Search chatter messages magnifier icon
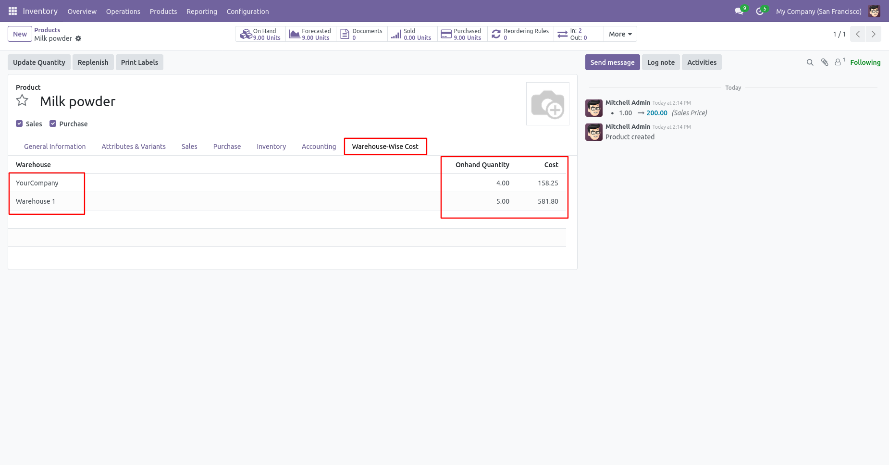 810,62
